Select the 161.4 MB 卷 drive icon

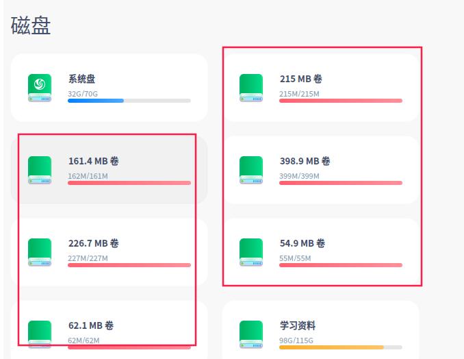pyautogui.click(x=40, y=170)
